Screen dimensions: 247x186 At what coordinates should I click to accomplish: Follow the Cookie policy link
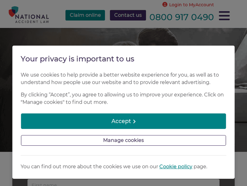click(176, 167)
